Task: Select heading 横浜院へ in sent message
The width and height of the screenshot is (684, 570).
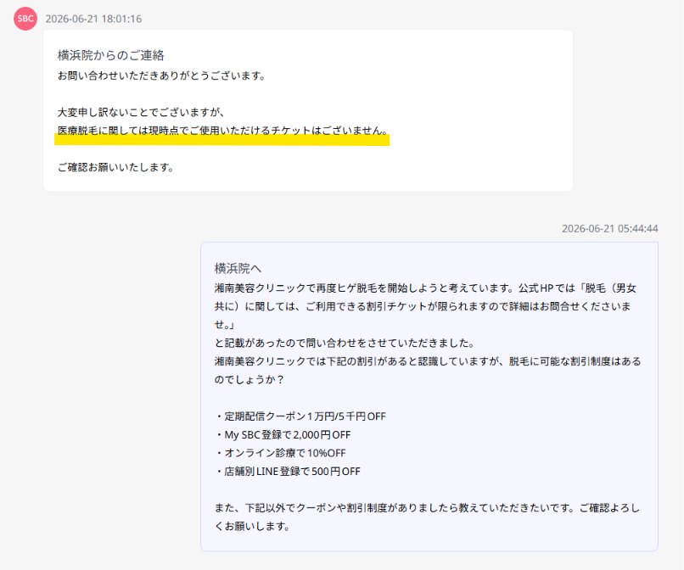Action: (238, 268)
